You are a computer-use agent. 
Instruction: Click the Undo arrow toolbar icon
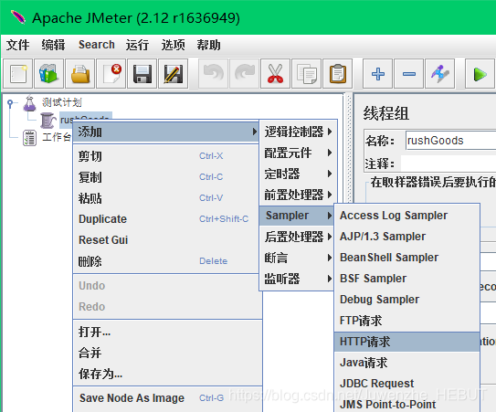point(213,74)
